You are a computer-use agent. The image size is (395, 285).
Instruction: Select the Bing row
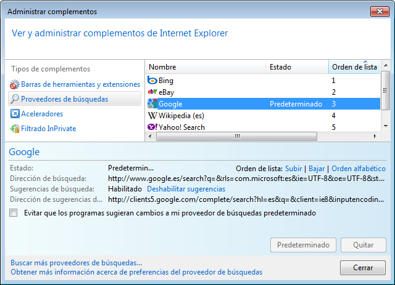[263, 81]
